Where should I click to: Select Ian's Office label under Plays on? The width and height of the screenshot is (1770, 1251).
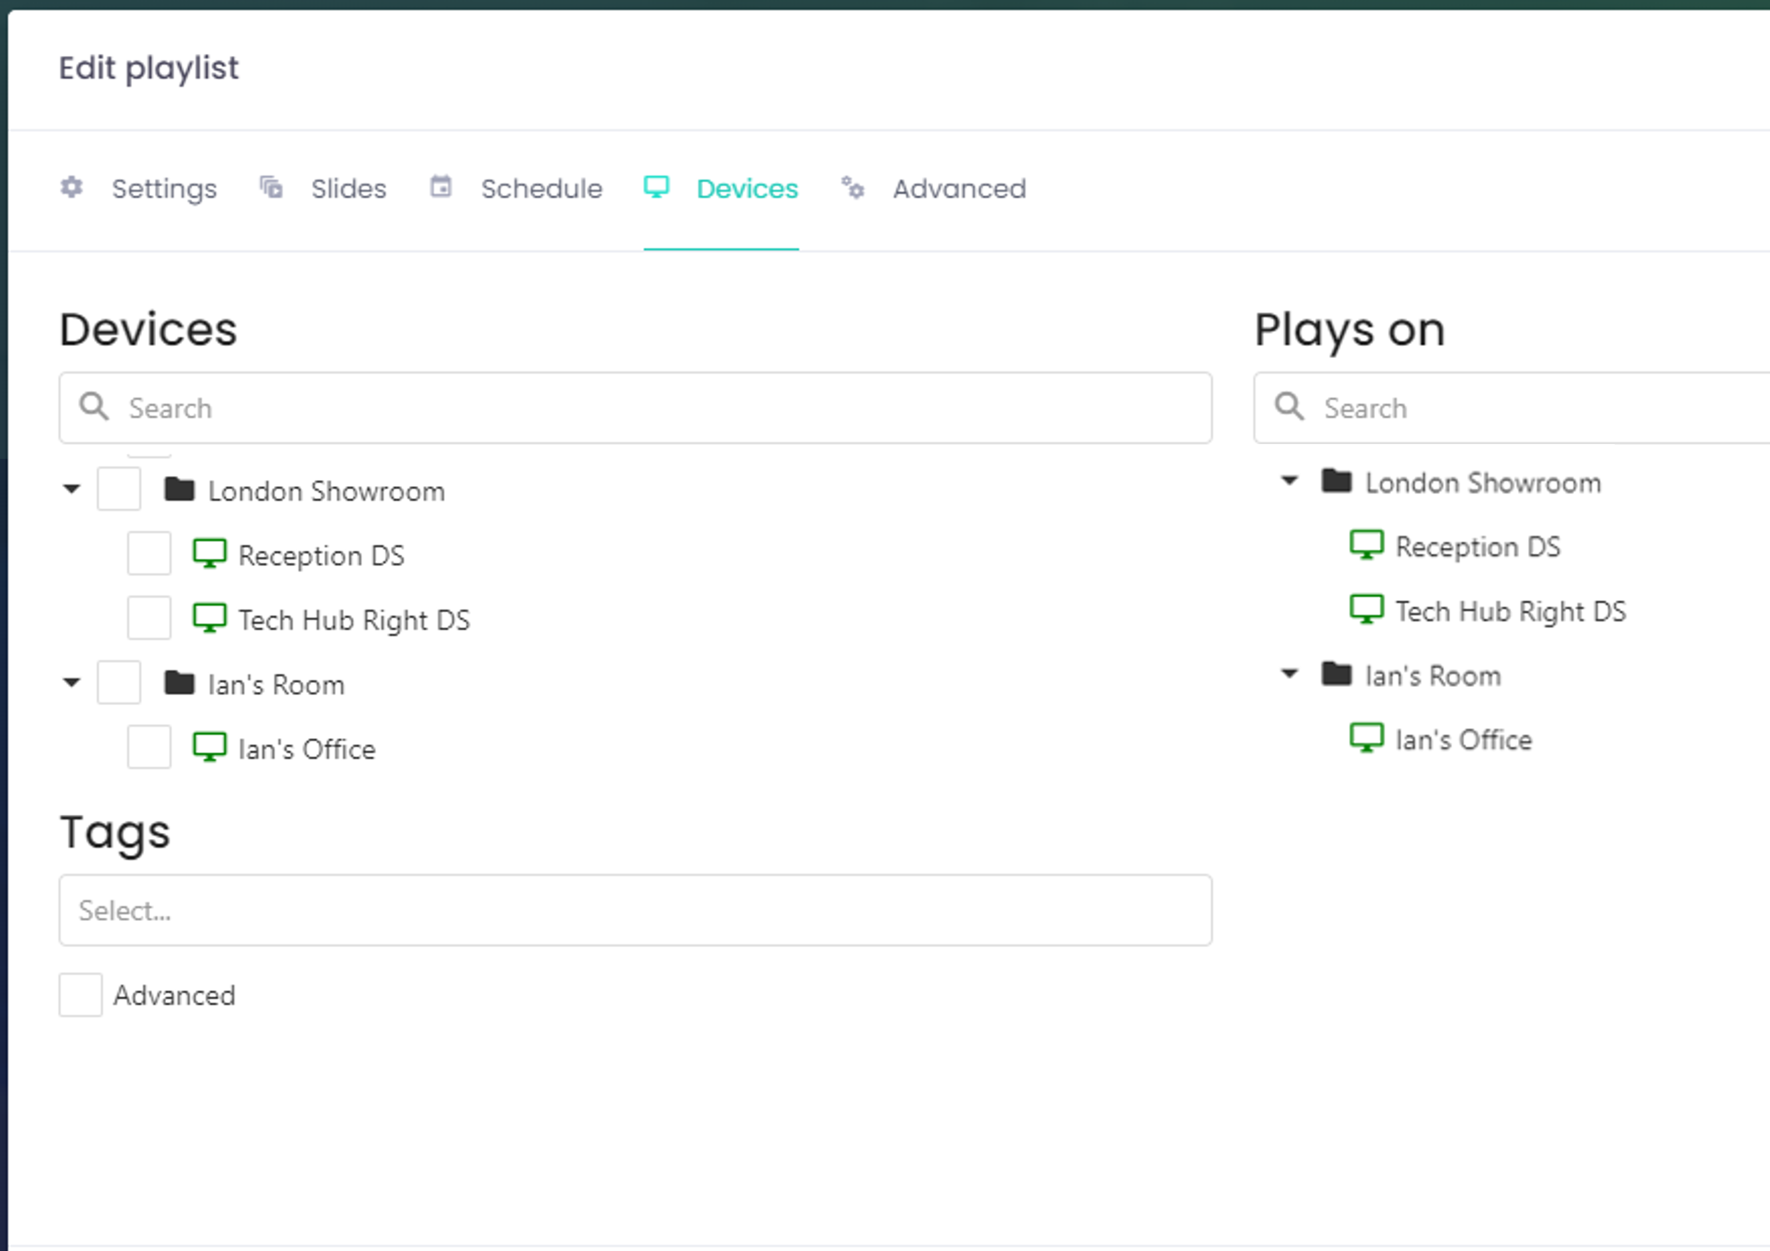pos(1464,741)
